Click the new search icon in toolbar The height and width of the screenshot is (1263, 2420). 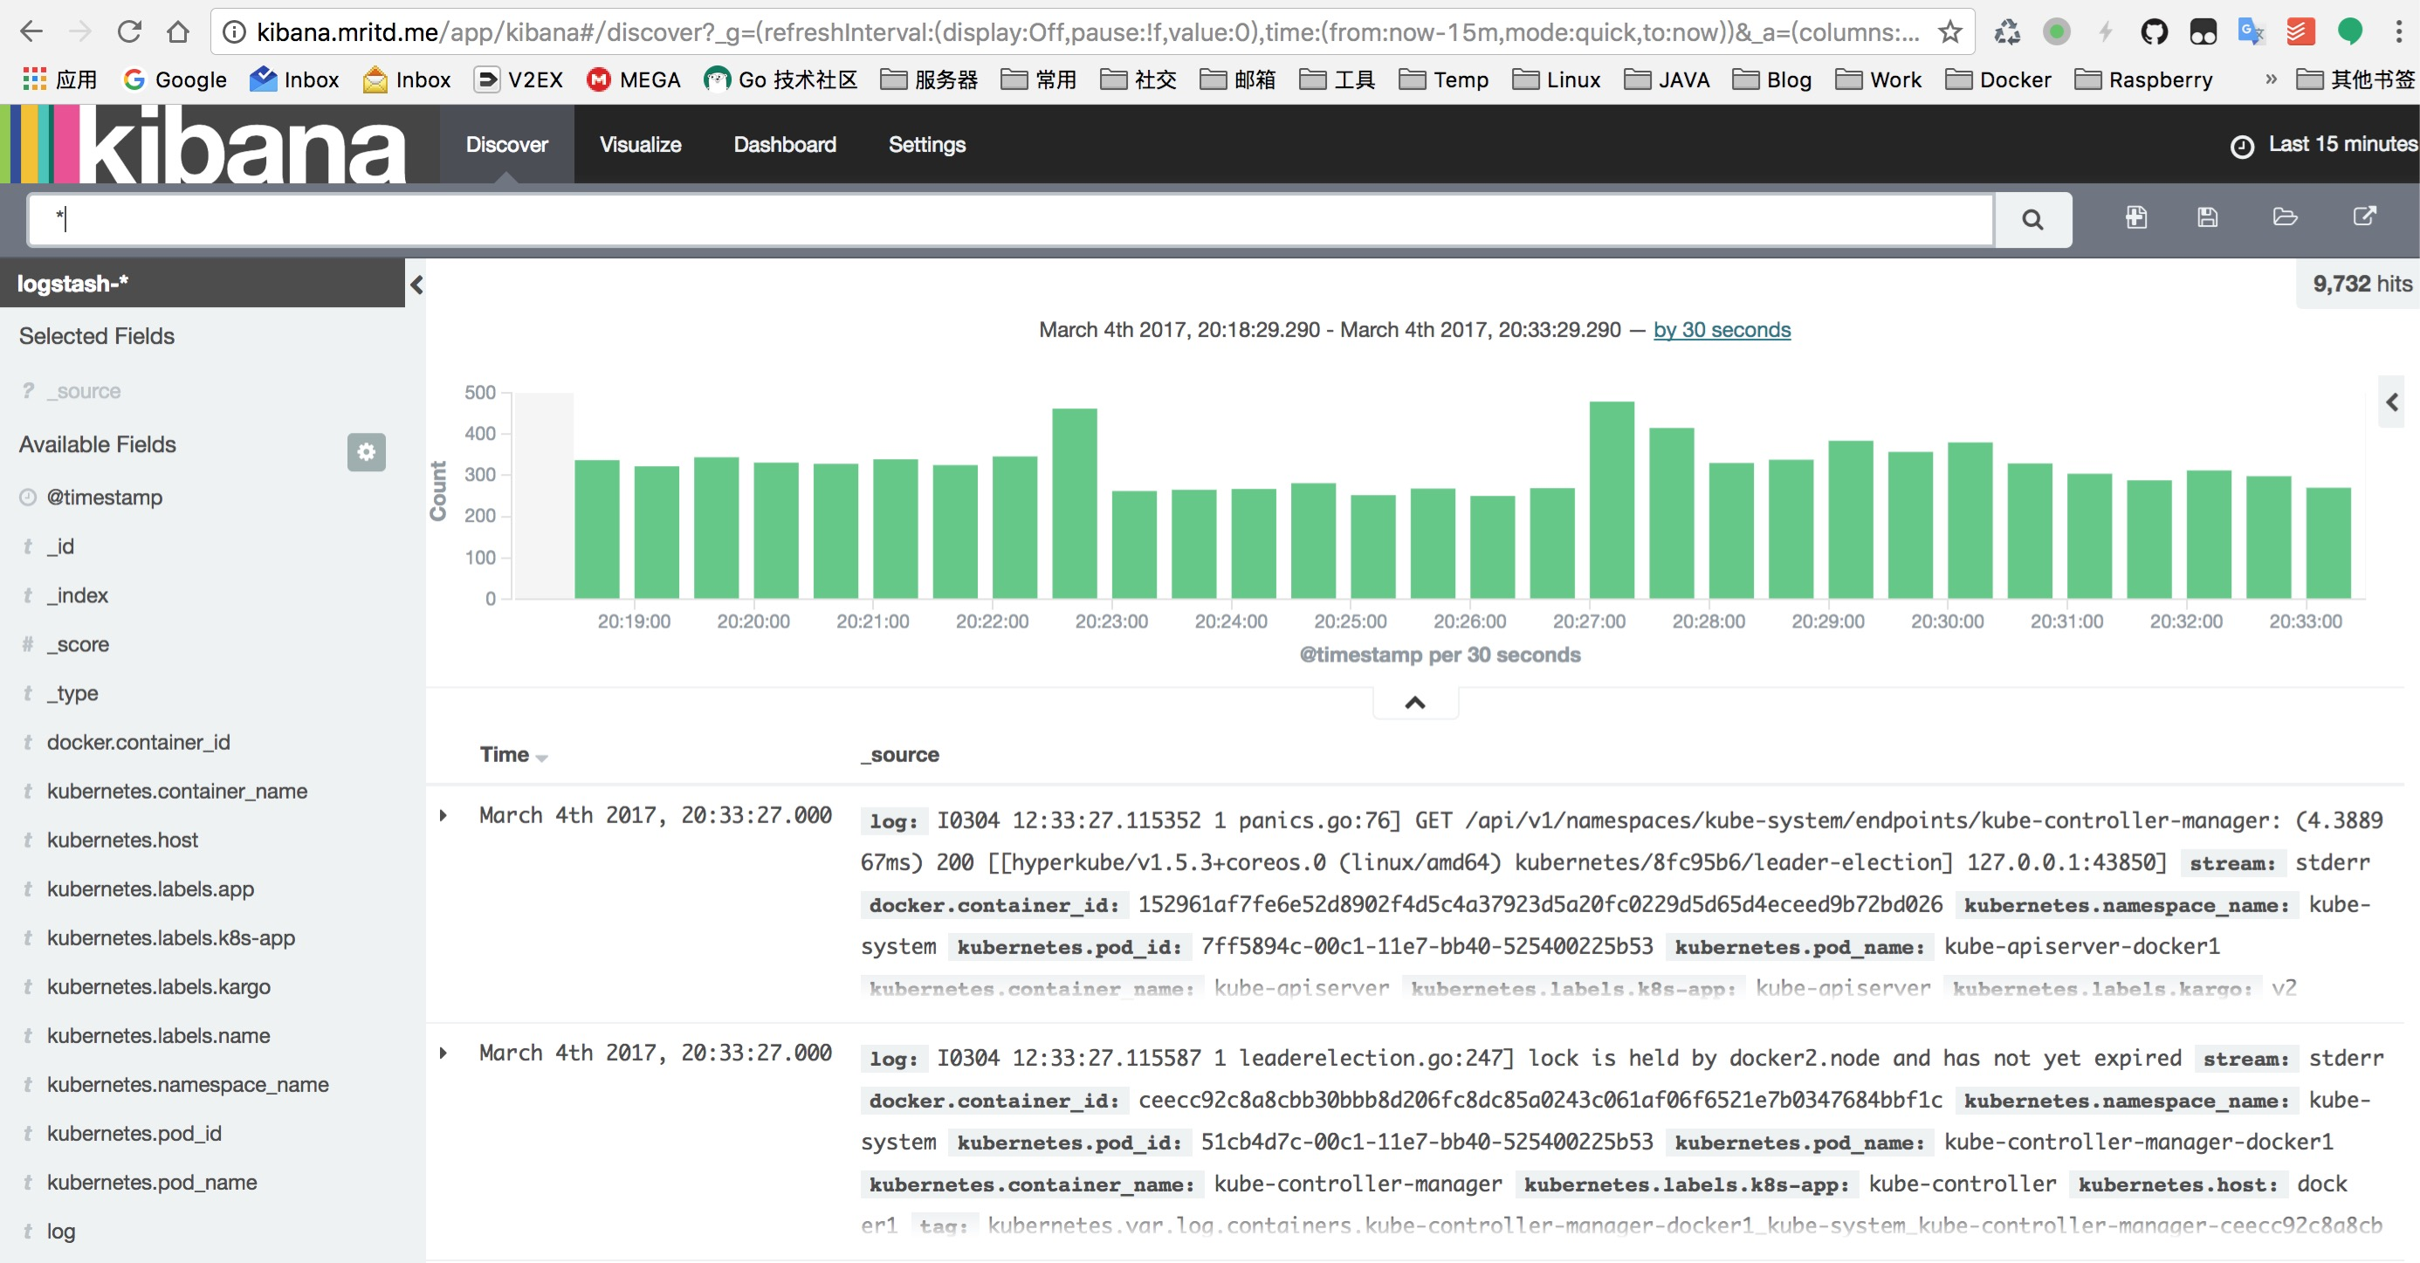click(2137, 217)
